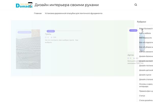Open rubric Все о бытовой
Image resolution: width=153 pixels, height=102 pixels.
click(146, 29)
